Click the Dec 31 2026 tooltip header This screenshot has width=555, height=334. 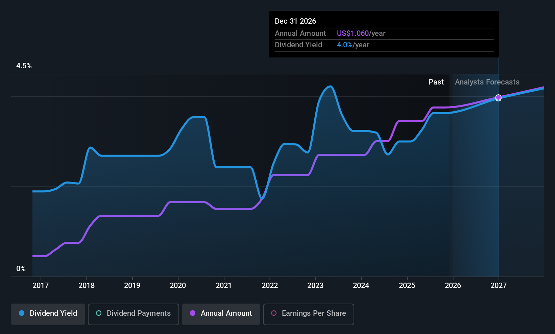[x=295, y=21]
